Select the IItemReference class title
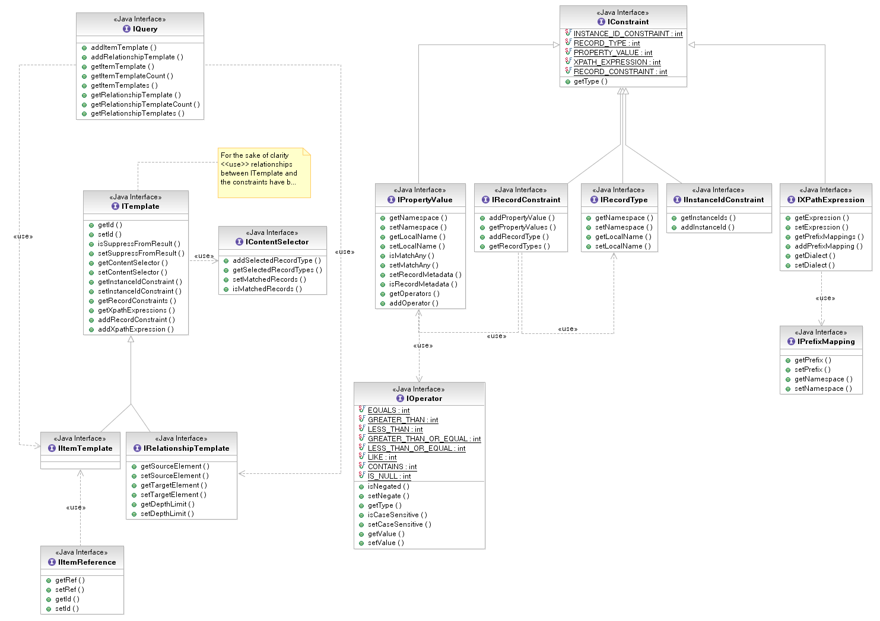This screenshot has width=880, height=621. point(87,562)
